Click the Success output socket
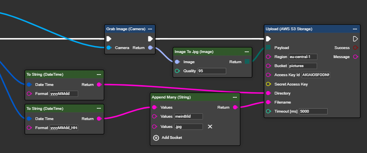The height and width of the screenshot is (153, 367). coord(355,47)
